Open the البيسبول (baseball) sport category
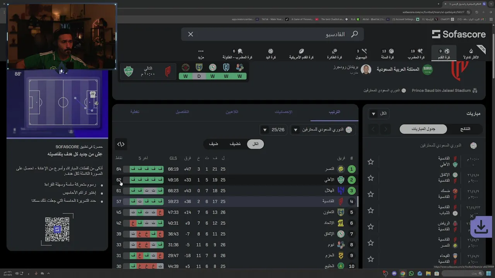This screenshot has width=495, height=278. click(x=361, y=54)
